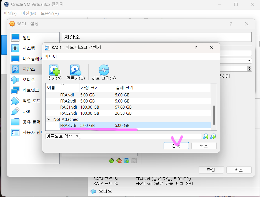The height and width of the screenshot is (197, 260).
Task: Open the 공유 폴더 settings category
Action: [x=27, y=122]
